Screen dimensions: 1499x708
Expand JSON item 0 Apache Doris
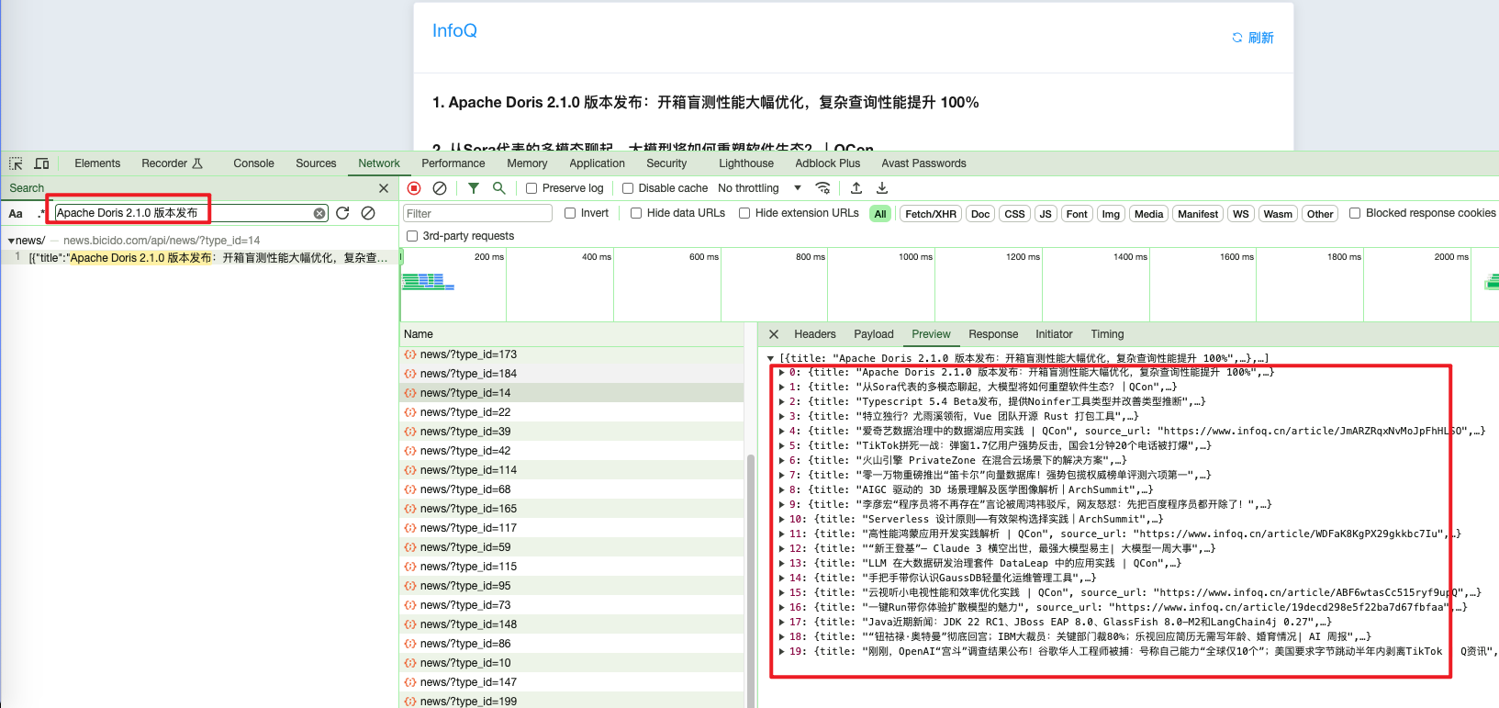[782, 373]
